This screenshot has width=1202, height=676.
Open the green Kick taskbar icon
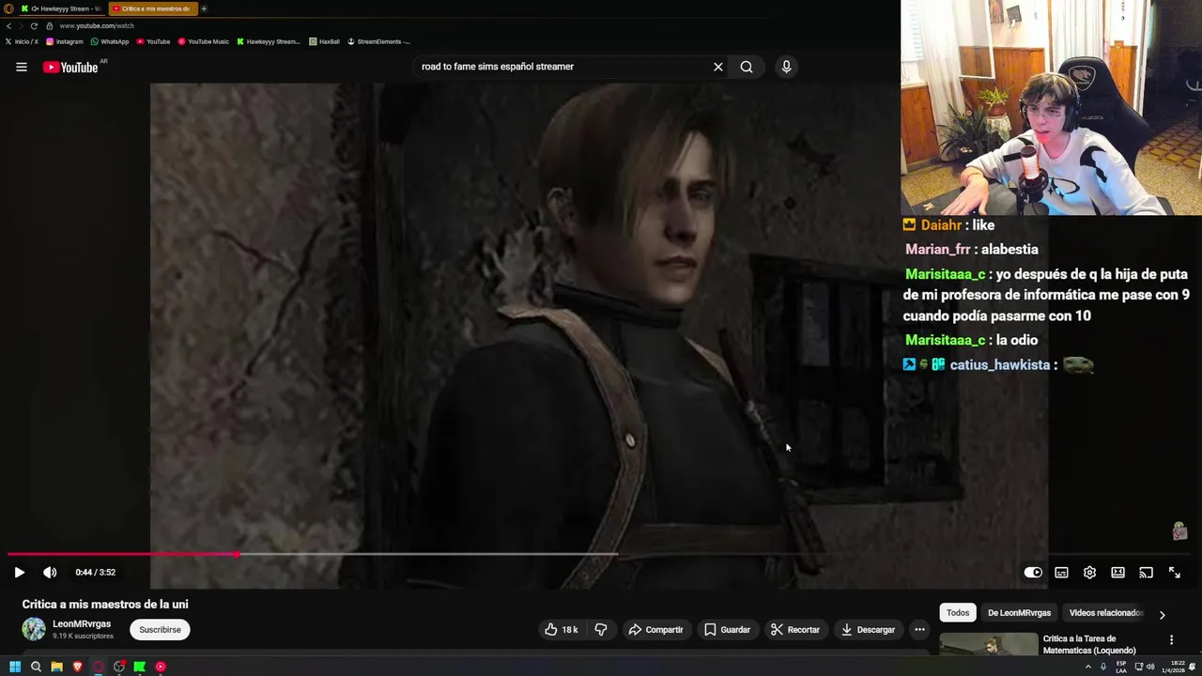[140, 667]
